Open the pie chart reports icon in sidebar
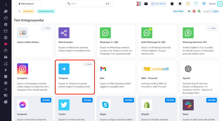Image resolution: width=224 pixels, height=121 pixels. (6, 102)
